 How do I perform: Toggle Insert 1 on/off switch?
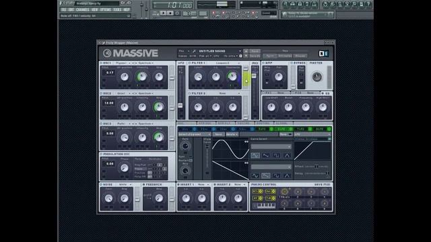pos(178,185)
